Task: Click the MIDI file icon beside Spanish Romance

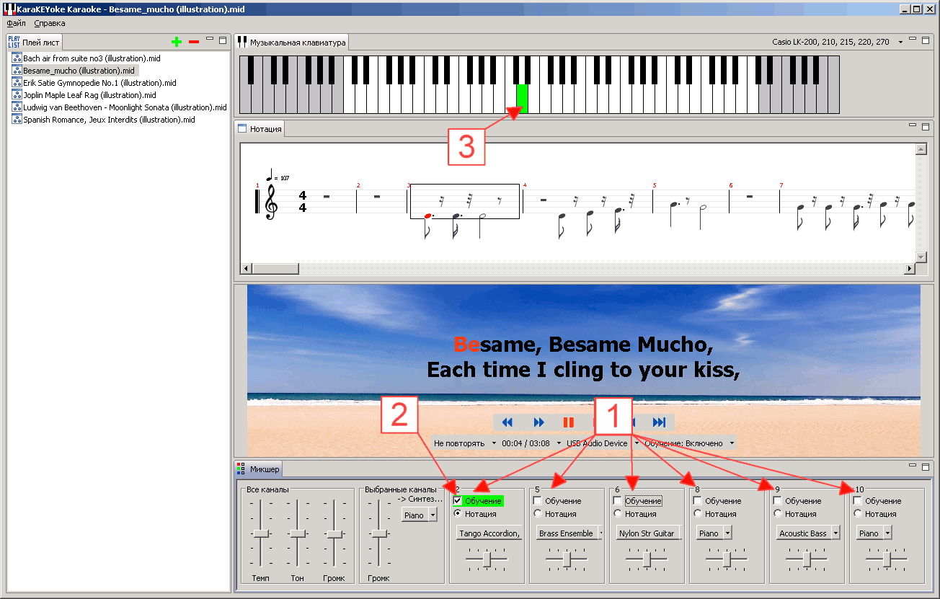Action: pyautogui.click(x=17, y=120)
